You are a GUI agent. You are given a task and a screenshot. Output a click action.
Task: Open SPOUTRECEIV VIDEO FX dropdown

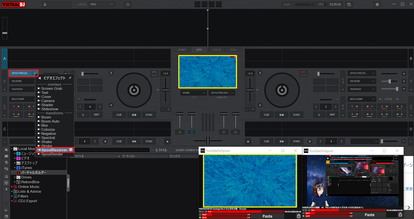(x=221, y=93)
